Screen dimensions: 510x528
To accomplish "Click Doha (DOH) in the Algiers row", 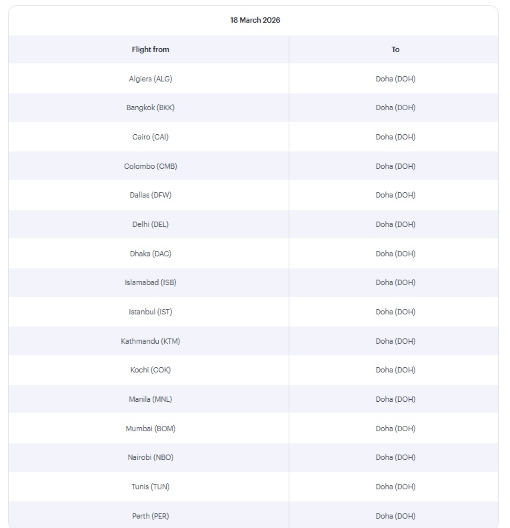I will click(395, 79).
